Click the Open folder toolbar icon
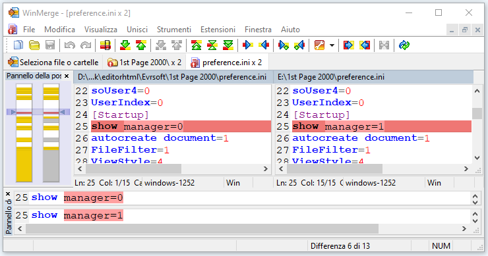 coord(34,45)
